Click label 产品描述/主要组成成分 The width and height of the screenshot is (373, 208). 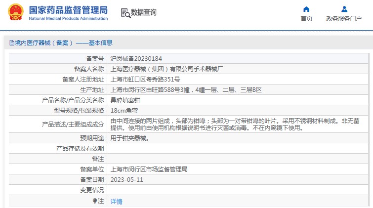tap(73, 124)
